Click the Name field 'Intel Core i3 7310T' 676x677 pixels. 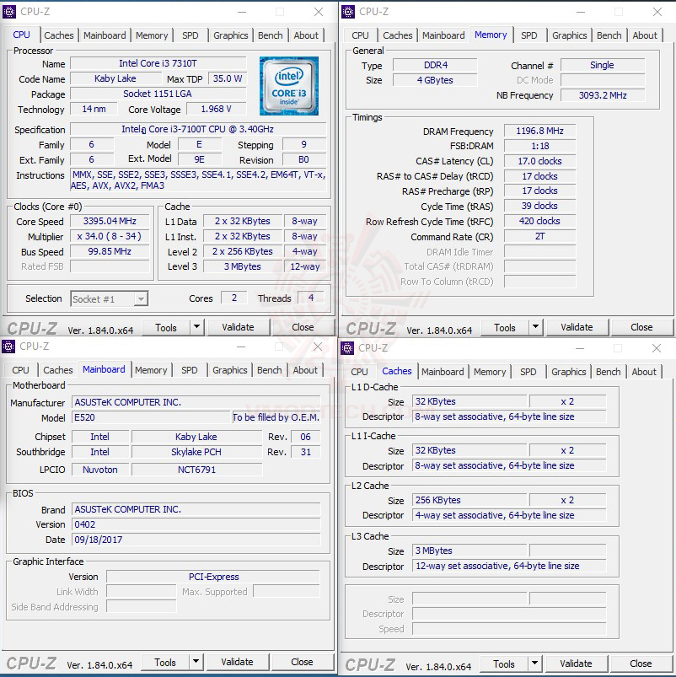[158, 63]
